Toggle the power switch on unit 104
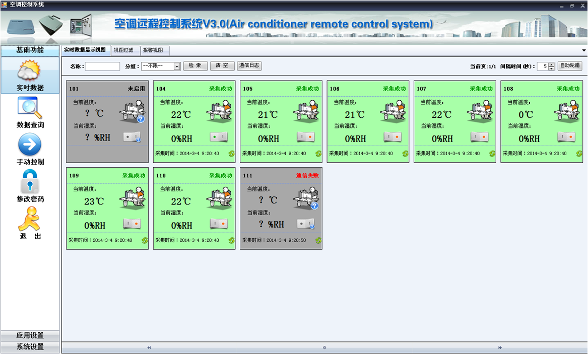 click(x=219, y=137)
